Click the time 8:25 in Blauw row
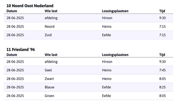175x103 pixels. pos(162,87)
